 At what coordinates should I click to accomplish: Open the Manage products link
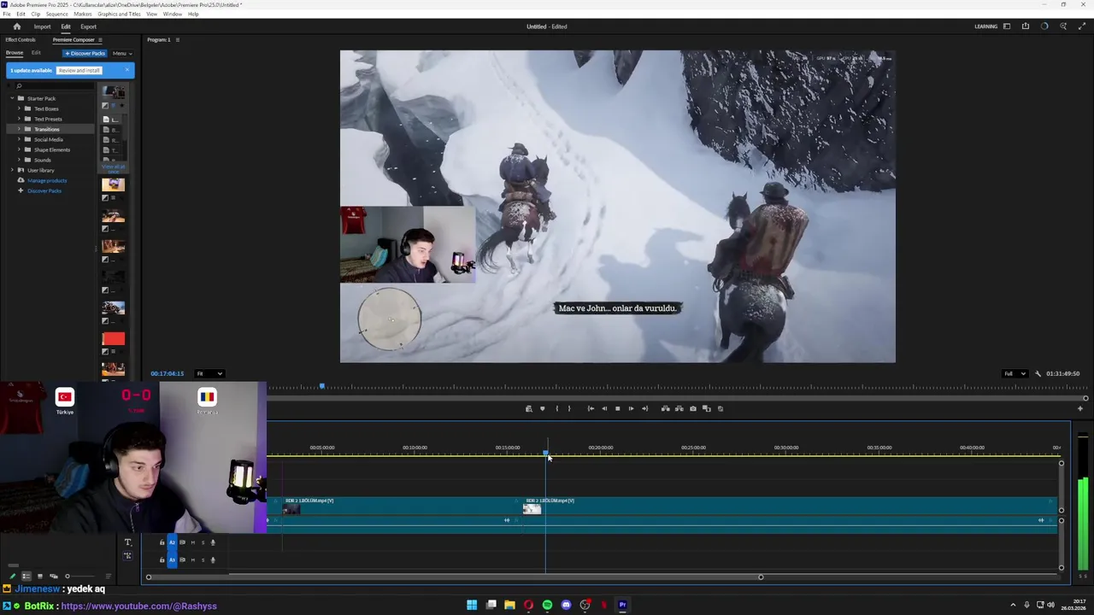coord(46,180)
